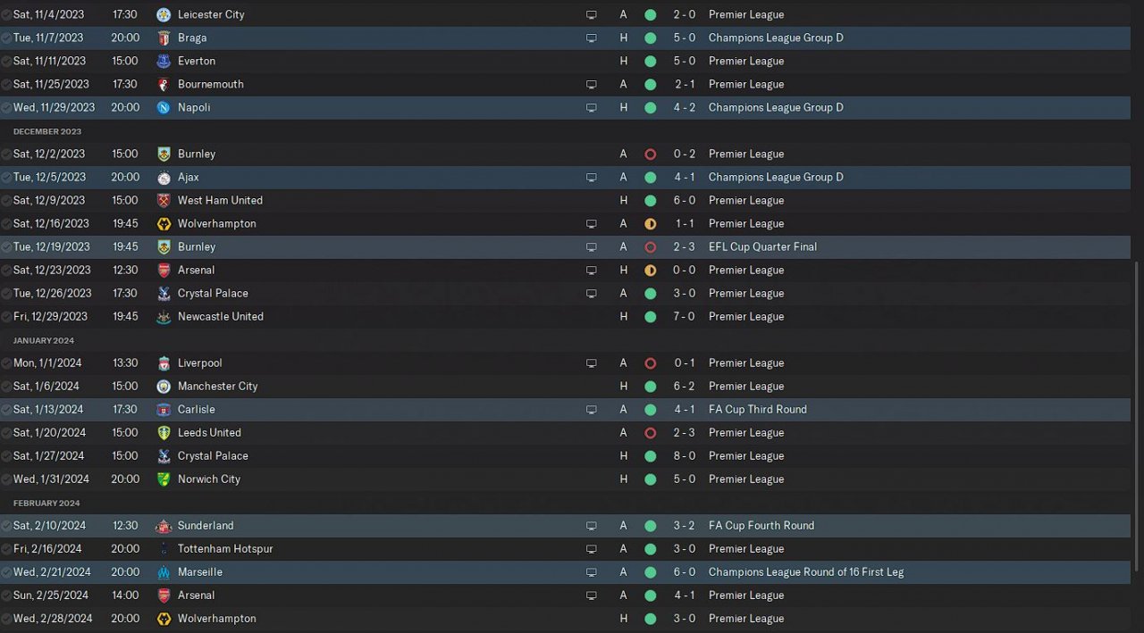Open Champions League Round of 16 First Leg
Viewport: 1144px width, 633px height.
[x=806, y=571]
